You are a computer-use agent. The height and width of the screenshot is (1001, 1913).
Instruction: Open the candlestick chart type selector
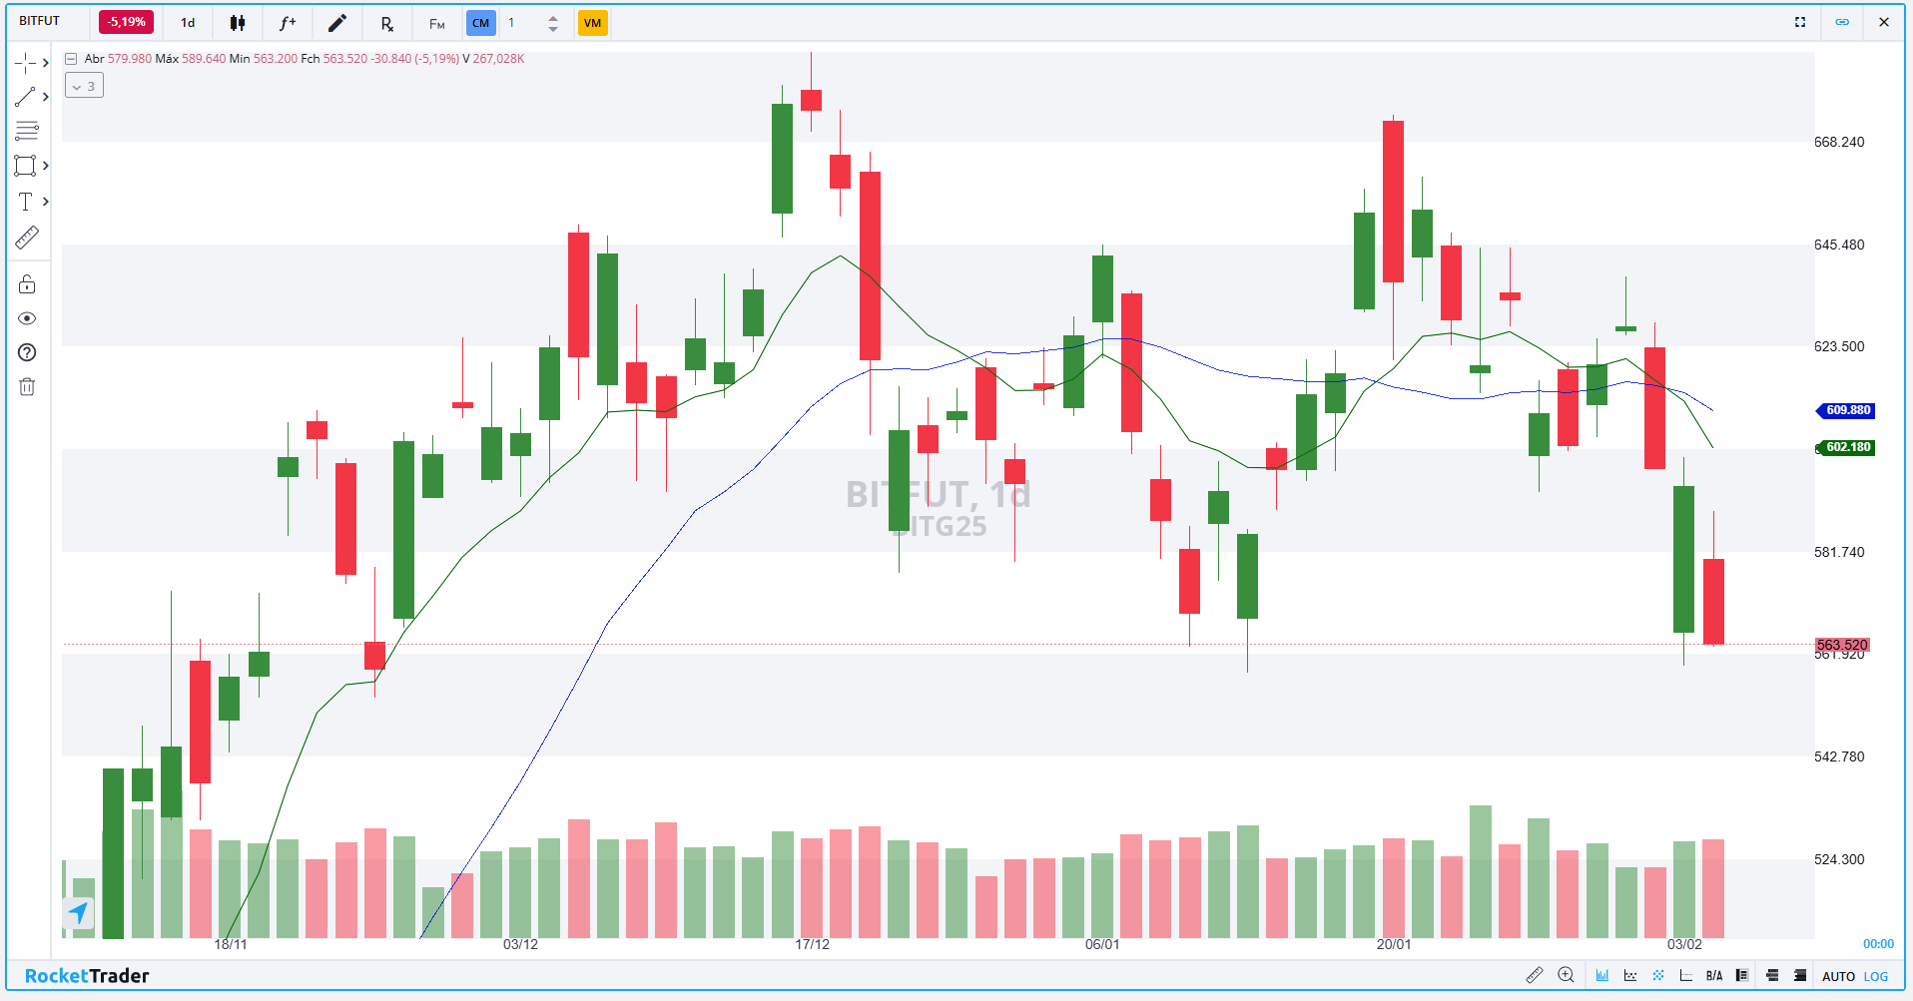(x=238, y=23)
